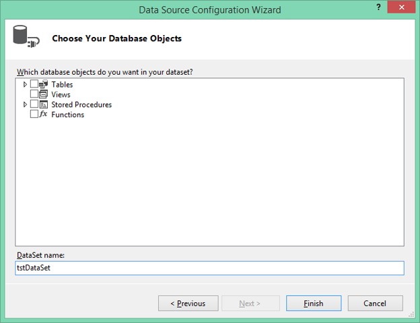Click the window resize grip
This screenshot has width=420, height=323.
(x=411, y=315)
